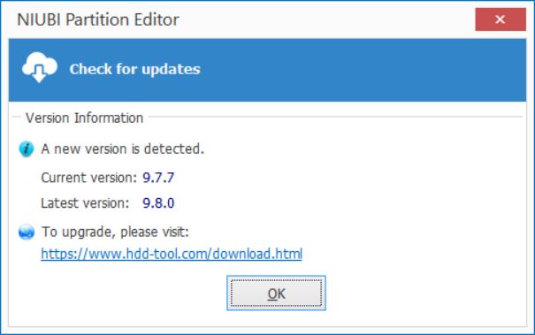This screenshot has width=535, height=335.
Task: Click blank white space right of OK button
Action: (423, 293)
